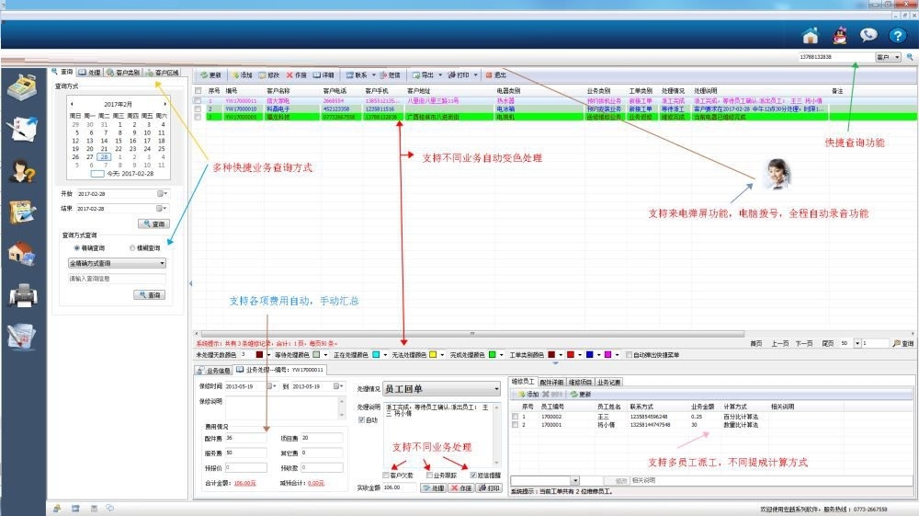The image size is (919, 516).
Task: Click the 修改 edit toolbar button
Action: 269,75
